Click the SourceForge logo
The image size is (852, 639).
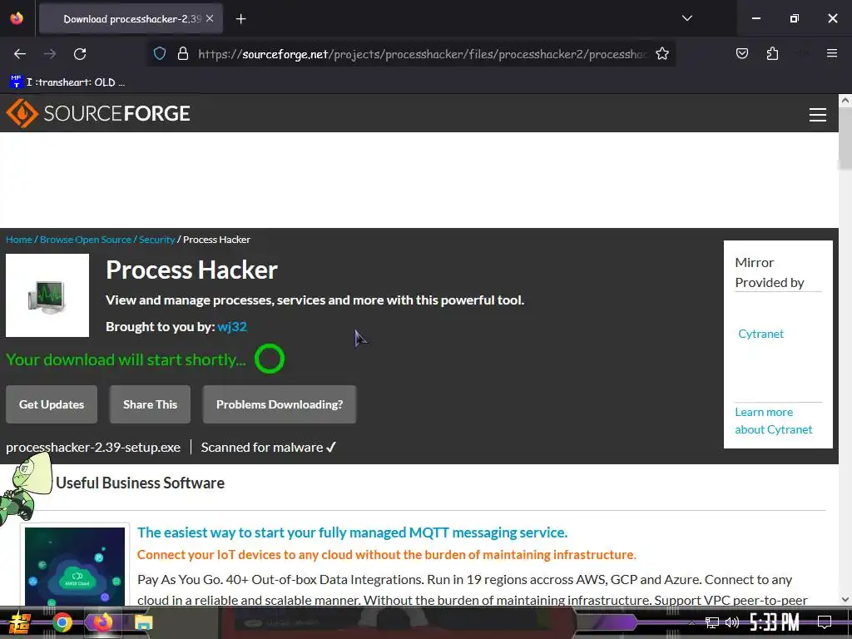click(98, 113)
